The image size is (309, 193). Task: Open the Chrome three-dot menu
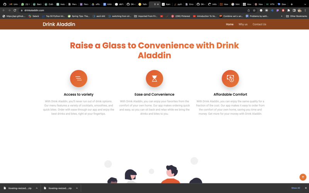pos(305,10)
